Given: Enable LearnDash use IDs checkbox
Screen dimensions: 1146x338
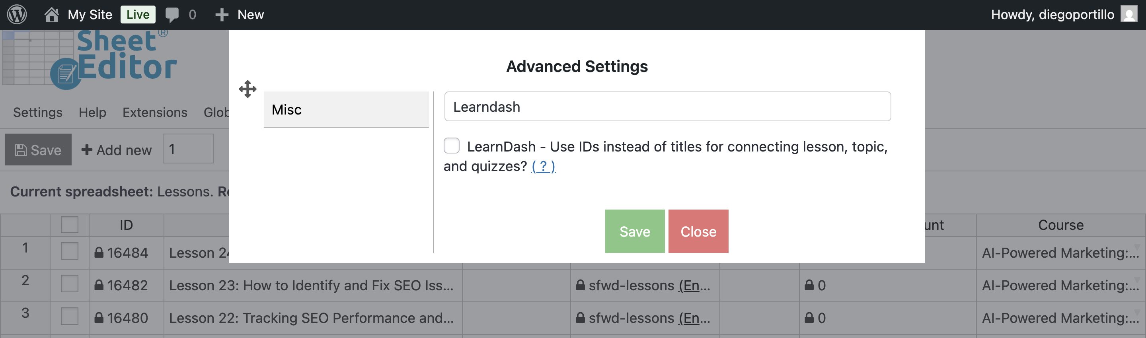Looking at the screenshot, I should point(452,146).
